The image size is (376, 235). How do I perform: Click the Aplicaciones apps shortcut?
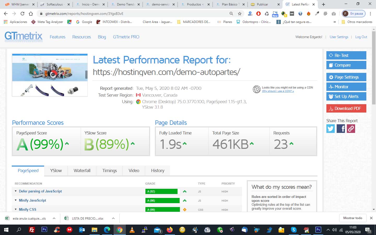click(x=15, y=22)
